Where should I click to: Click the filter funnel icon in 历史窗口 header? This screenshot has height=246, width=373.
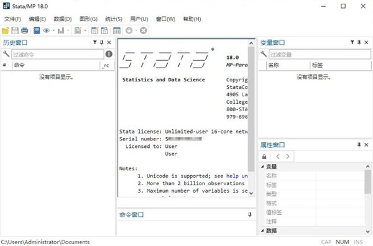coord(95,42)
